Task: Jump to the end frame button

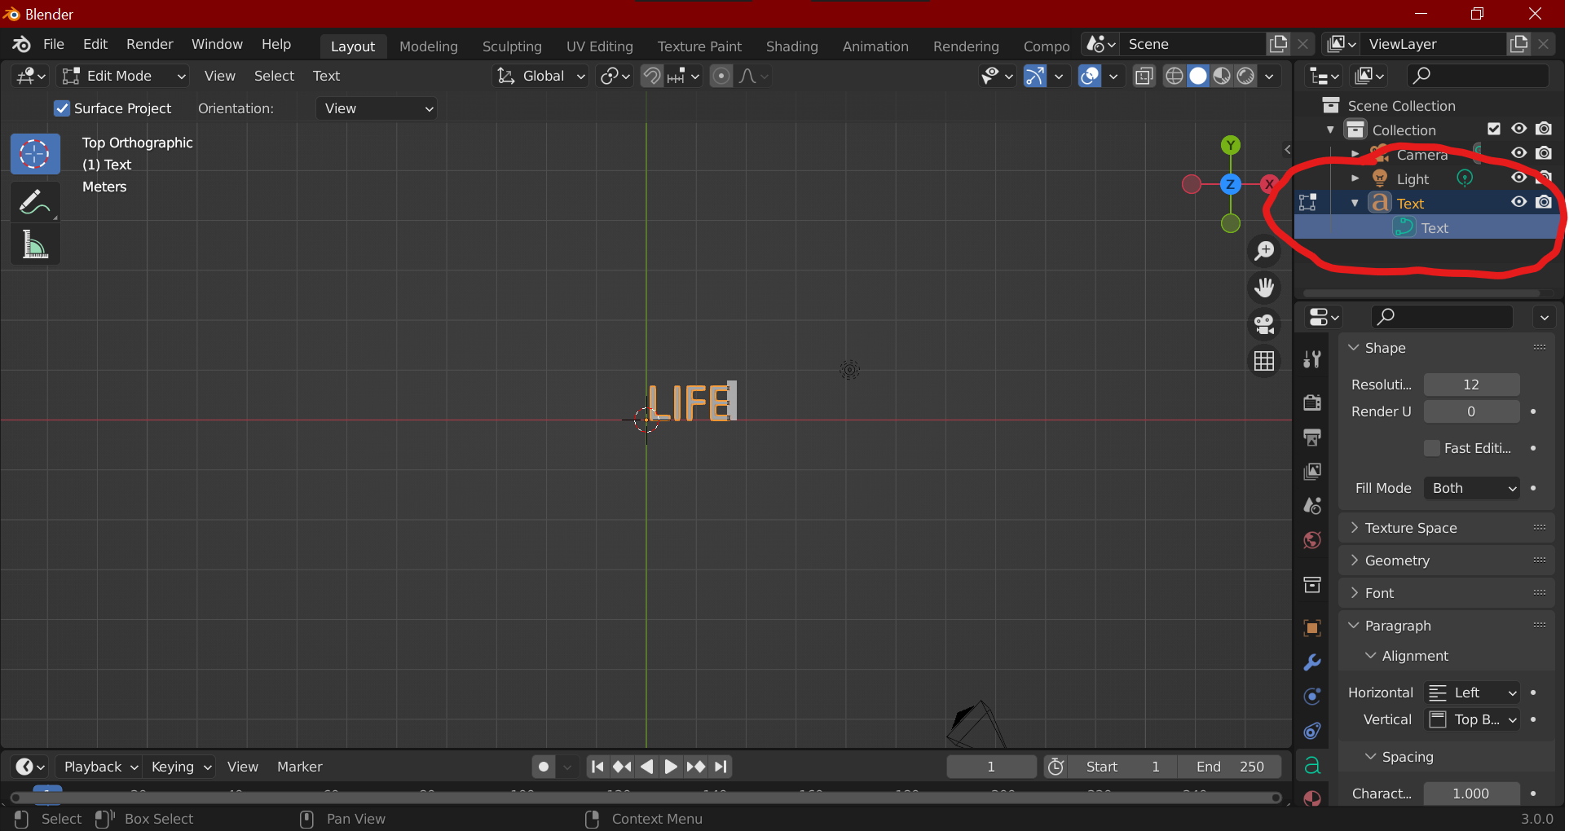Action: tap(721, 767)
